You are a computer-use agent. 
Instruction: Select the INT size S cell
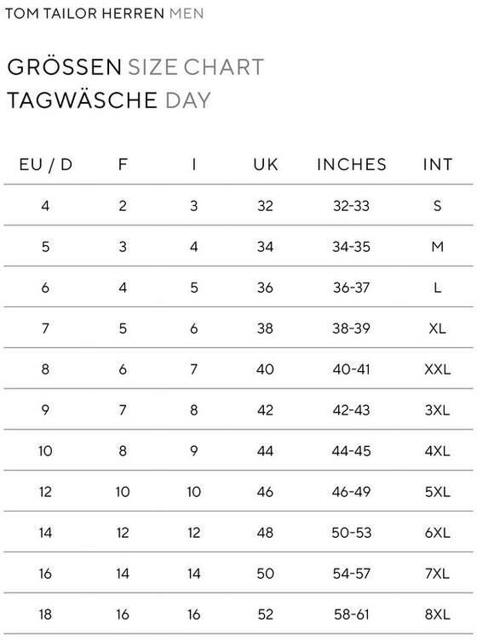point(437,206)
